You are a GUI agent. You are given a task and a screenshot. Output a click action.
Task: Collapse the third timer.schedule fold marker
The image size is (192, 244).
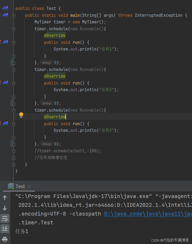(x=14, y=110)
